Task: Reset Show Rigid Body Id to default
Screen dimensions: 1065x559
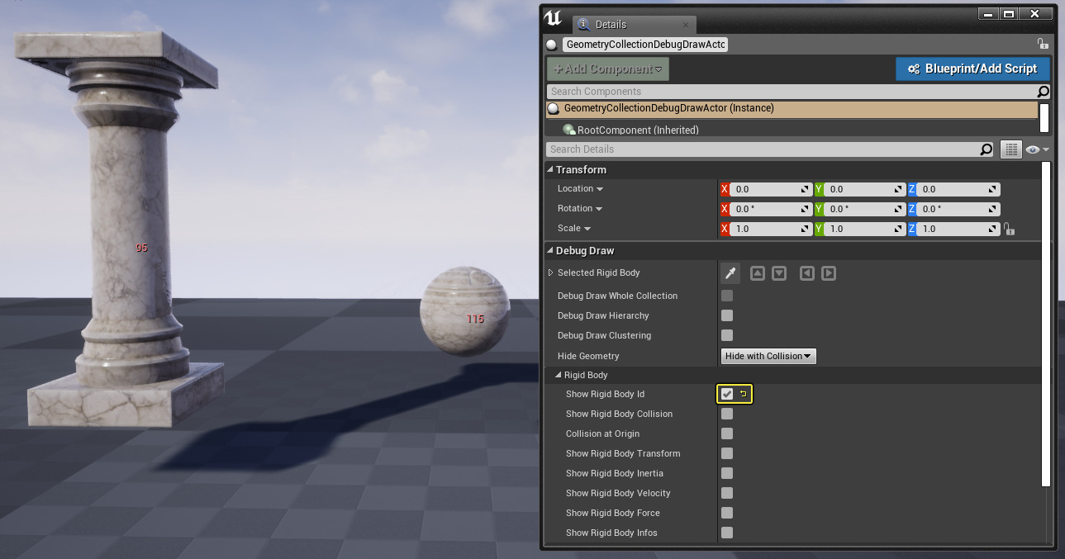Action: [742, 394]
